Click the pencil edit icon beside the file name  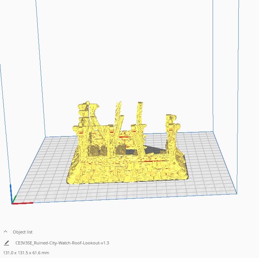tap(6, 243)
